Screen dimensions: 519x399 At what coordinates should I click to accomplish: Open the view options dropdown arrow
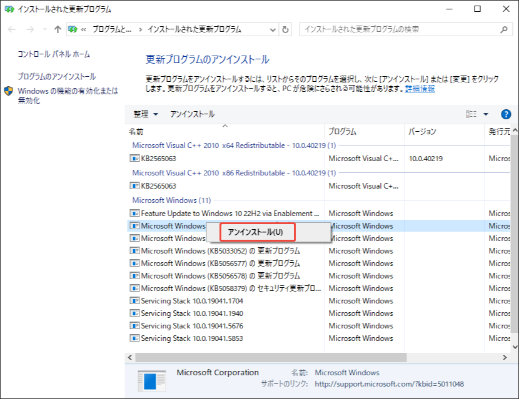coord(486,114)
